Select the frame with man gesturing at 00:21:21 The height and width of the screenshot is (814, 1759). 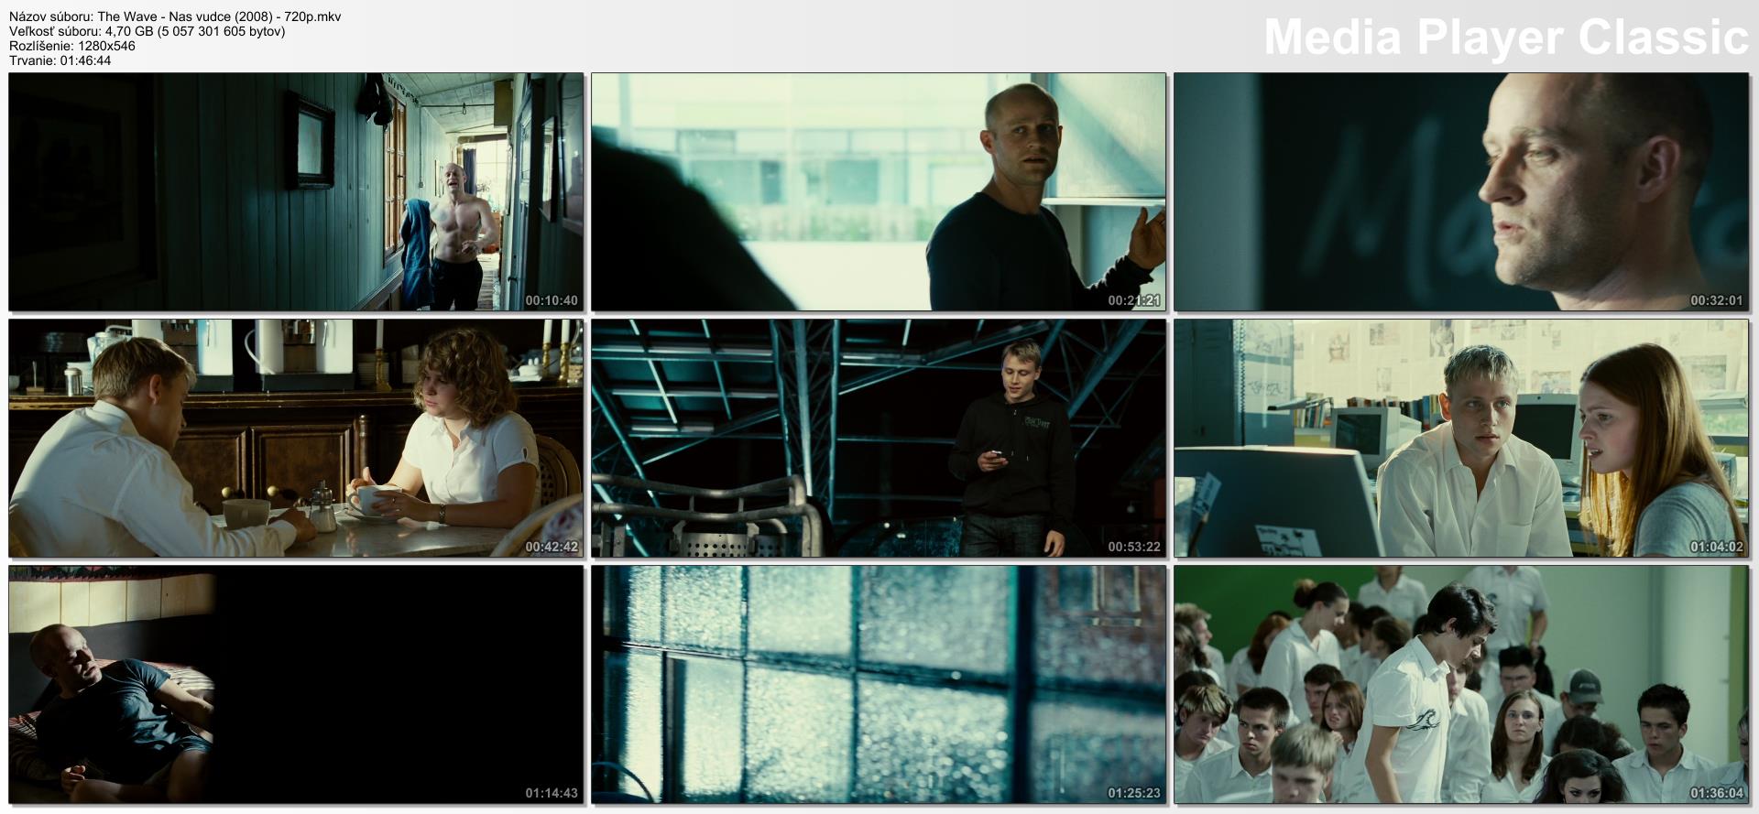tap(879, 192)
